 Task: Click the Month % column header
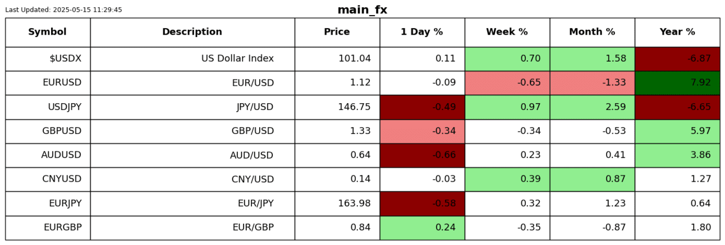tap(592, 33)
